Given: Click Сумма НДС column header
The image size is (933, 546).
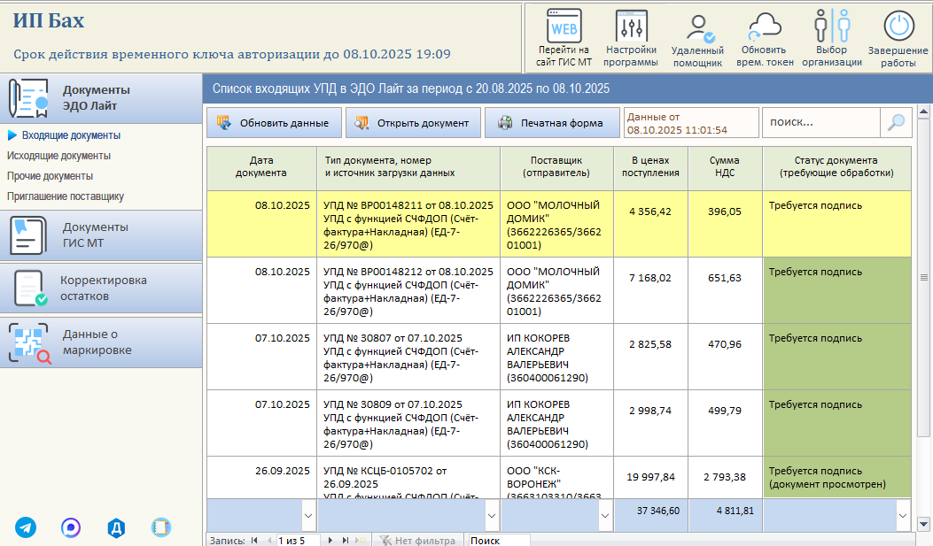Looking at the screenshot, I should tap(725, 167).
